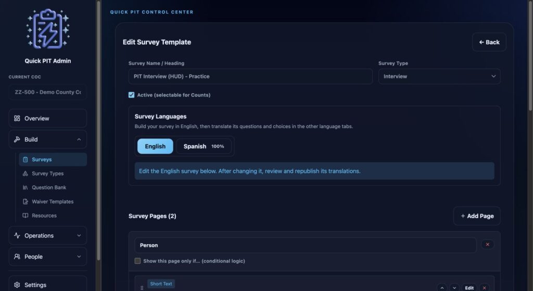Open the ZZ-500 Demo County CoC selector
This screenshot has width=533, height=291.
[47, 92]
